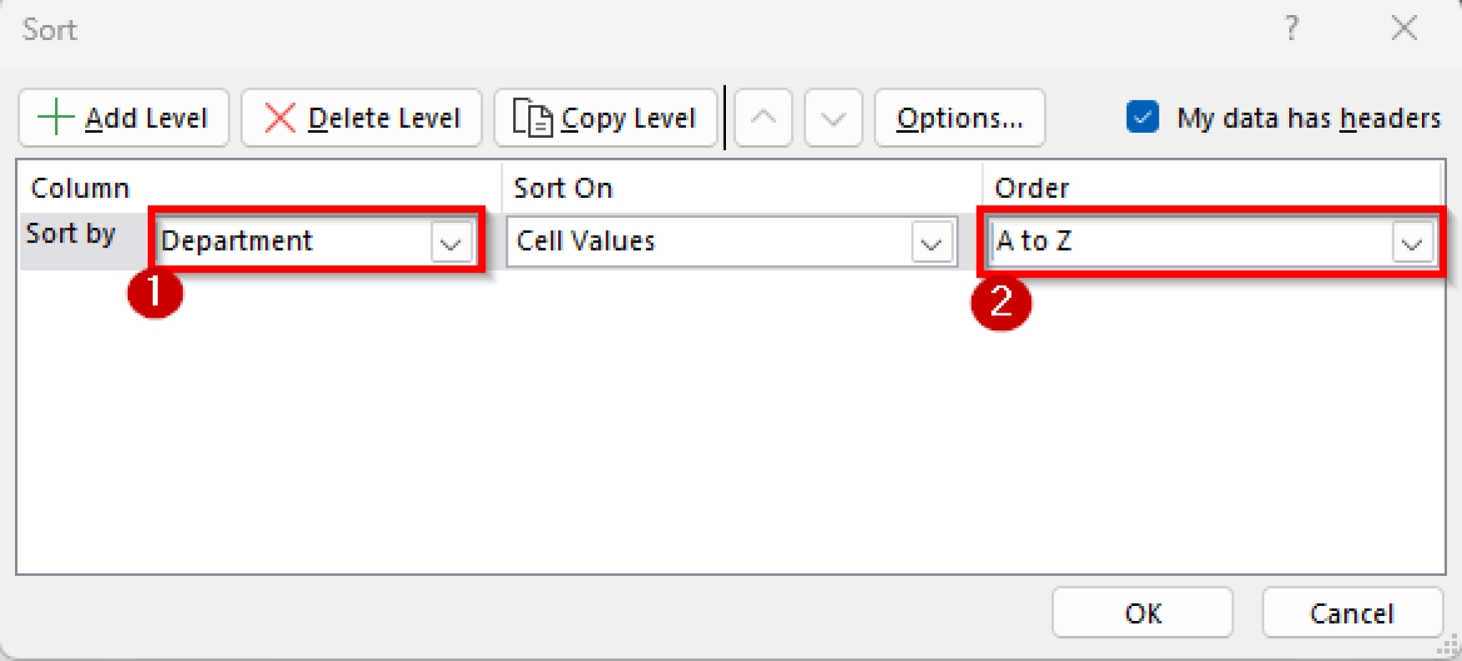Cancel the Sort dialog
Viewport: 1462px width, 661px height.
click(x=1352, y=612)
